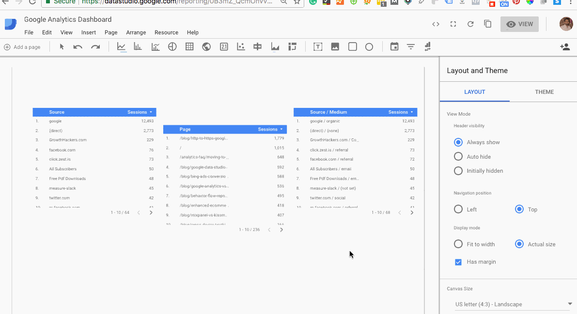The width and height of the screenshot is (577, 314).
Task: Set navigation position to Left
Action: [458, 209]
